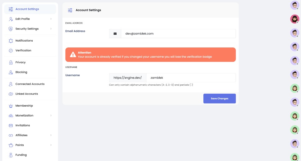Expand the Affiliates submenu chevron

coord(51,135)
